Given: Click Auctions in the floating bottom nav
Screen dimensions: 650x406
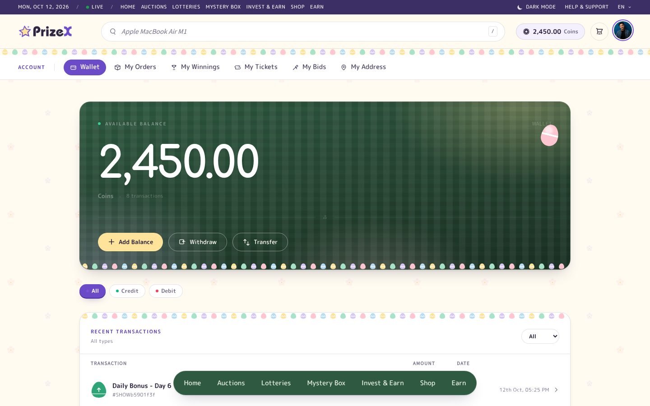Looking at the screenshot, I should [x=231, y=383].
